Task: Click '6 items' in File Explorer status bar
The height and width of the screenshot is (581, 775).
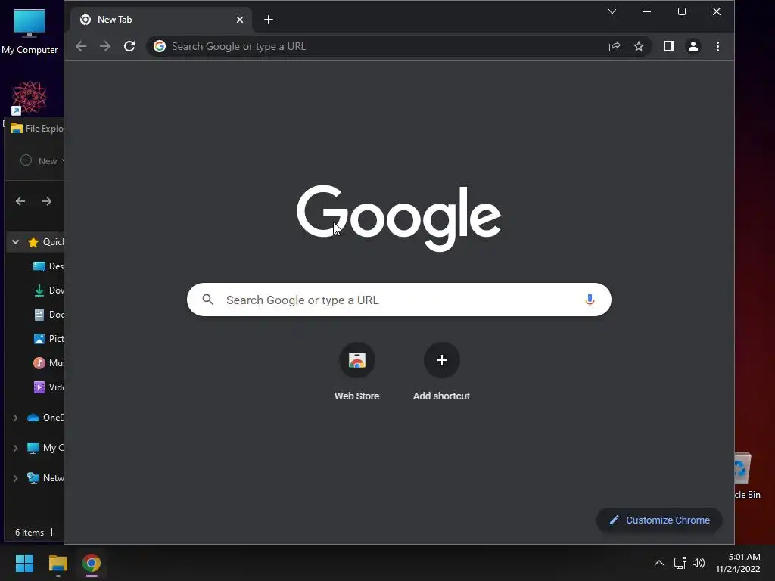Action: (x=30, y=533)
